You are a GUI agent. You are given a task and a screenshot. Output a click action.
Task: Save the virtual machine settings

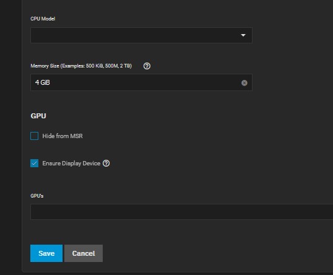pyautogui.click(x=46, y=253)
